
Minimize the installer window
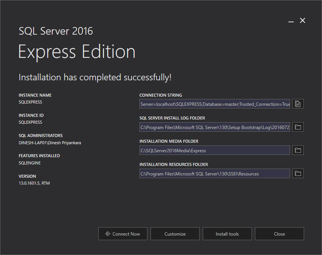(x=291, y=21)
